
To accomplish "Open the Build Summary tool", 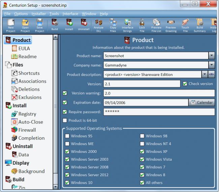I will click(200, 26).
